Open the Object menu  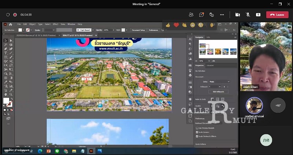coord(32,24)
